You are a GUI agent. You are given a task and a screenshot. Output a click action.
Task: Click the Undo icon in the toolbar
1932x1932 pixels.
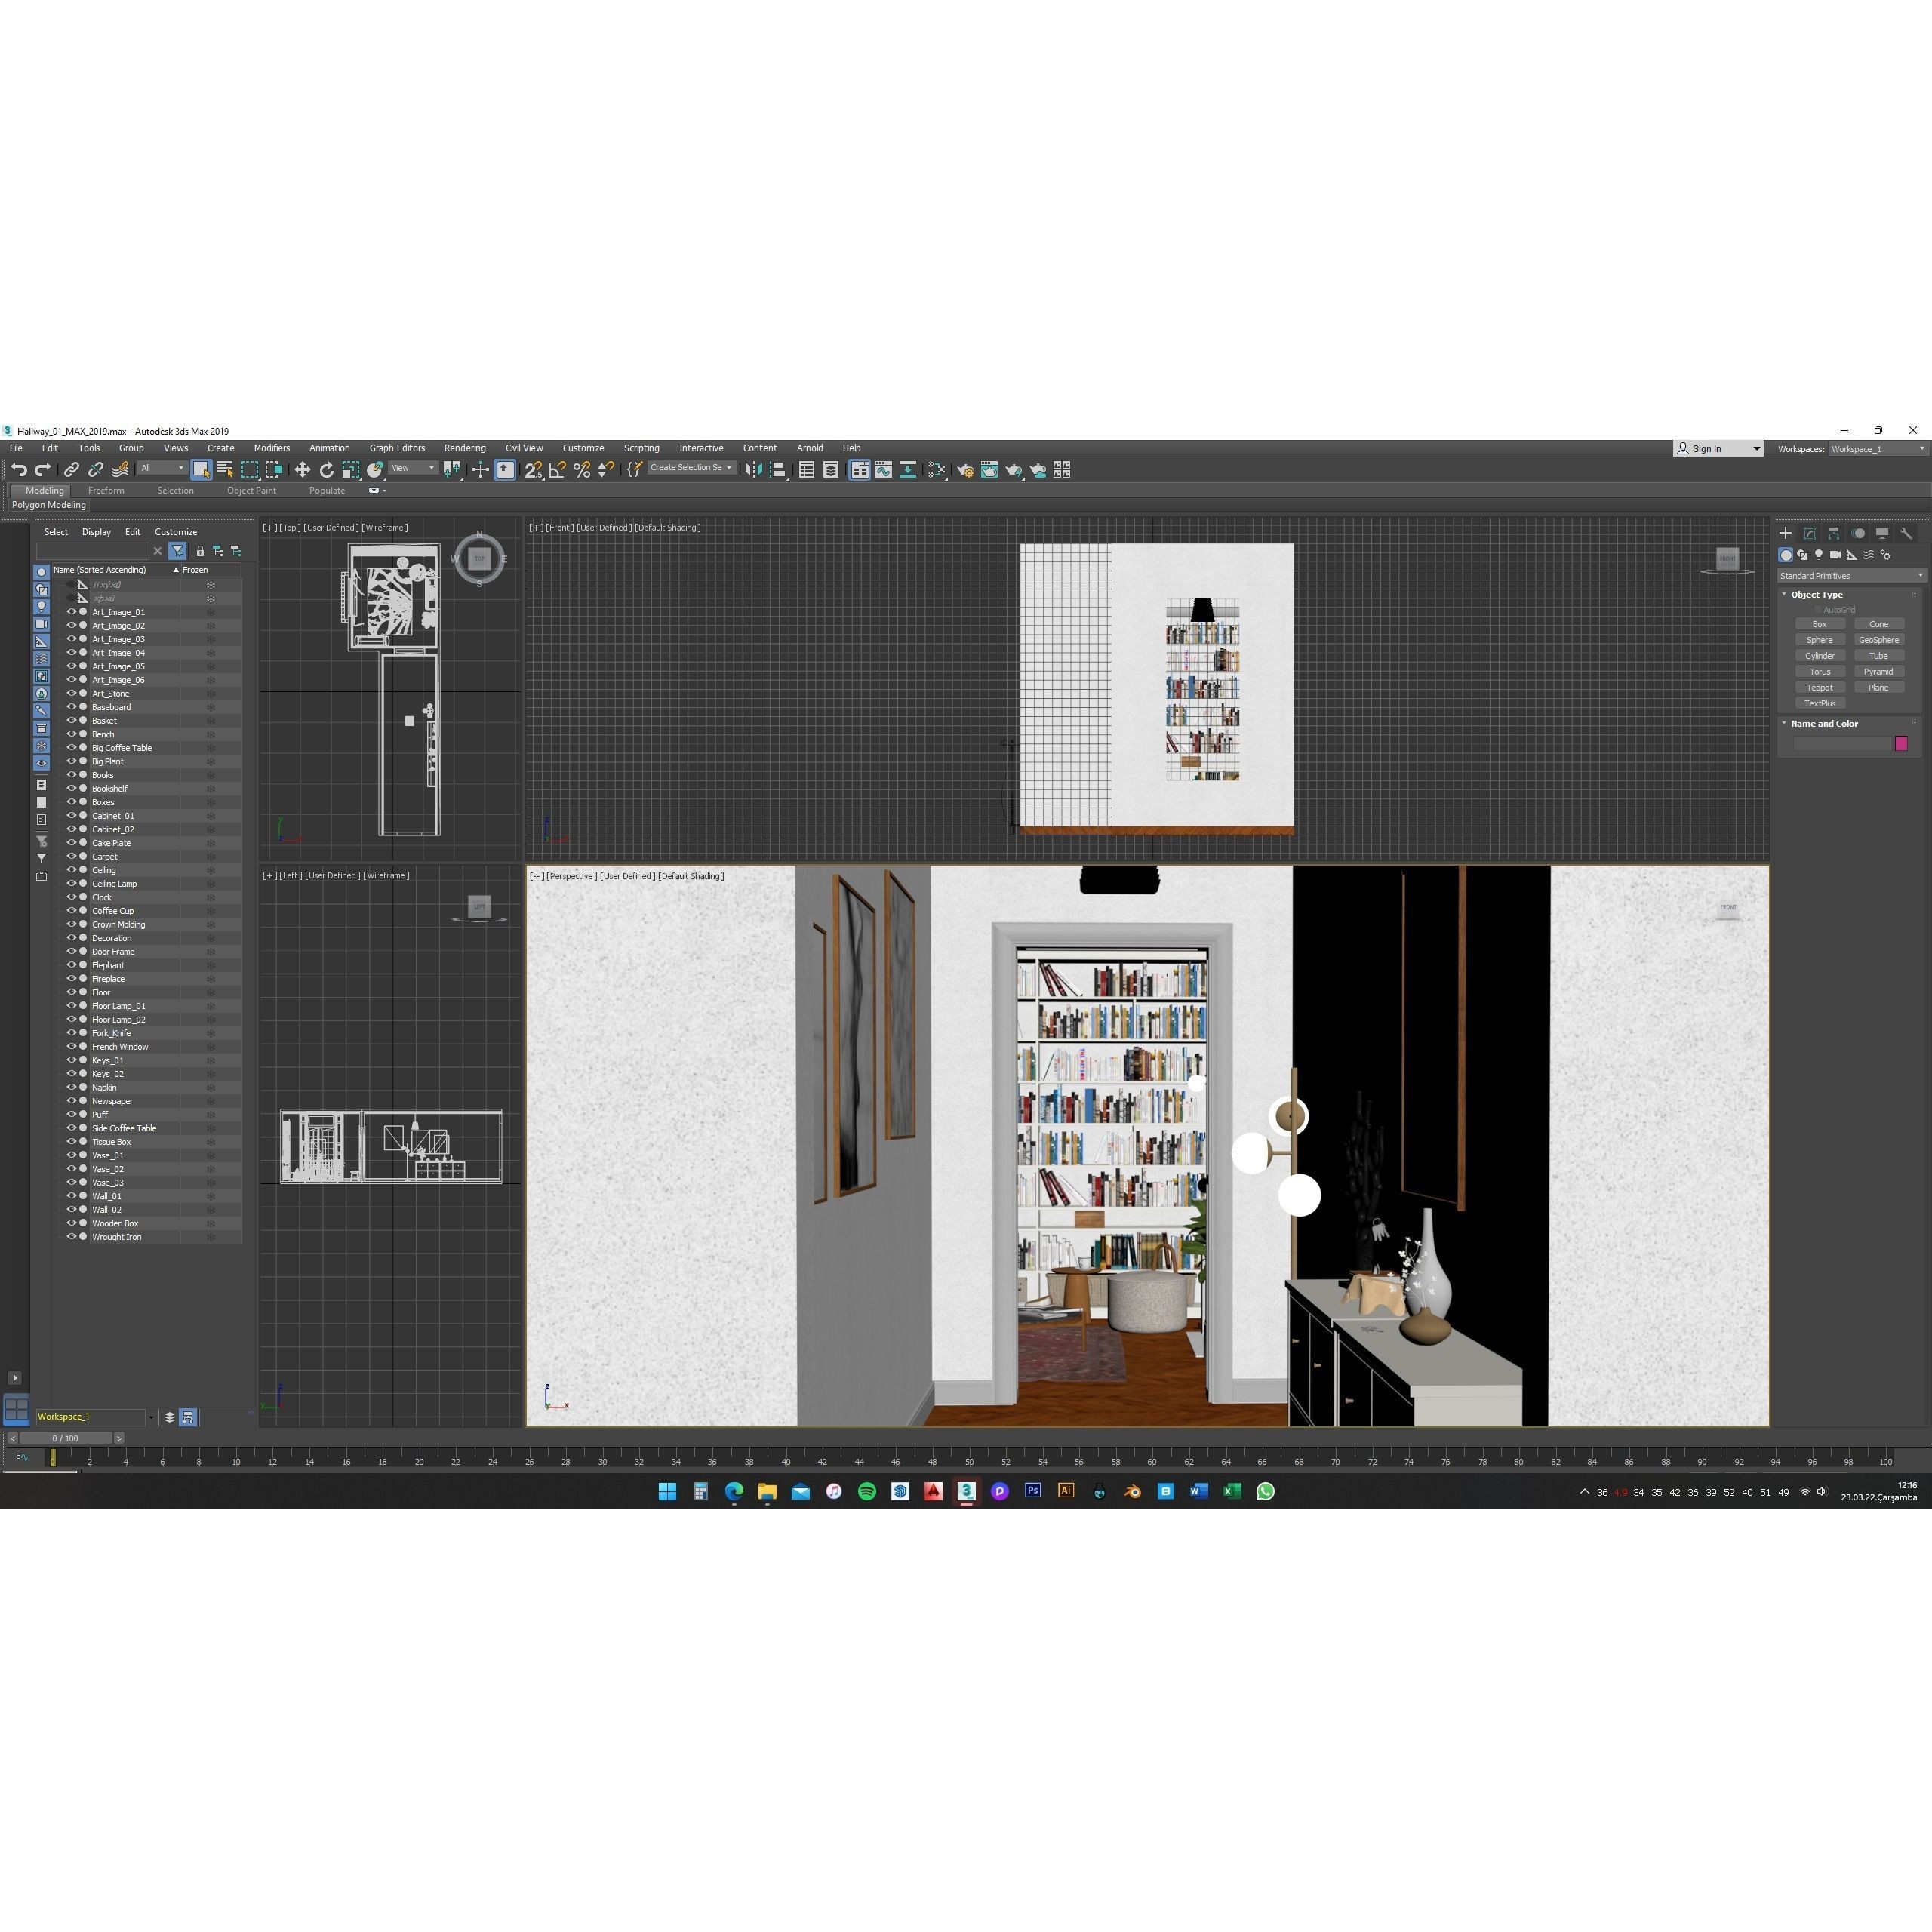tap(21, 470)
